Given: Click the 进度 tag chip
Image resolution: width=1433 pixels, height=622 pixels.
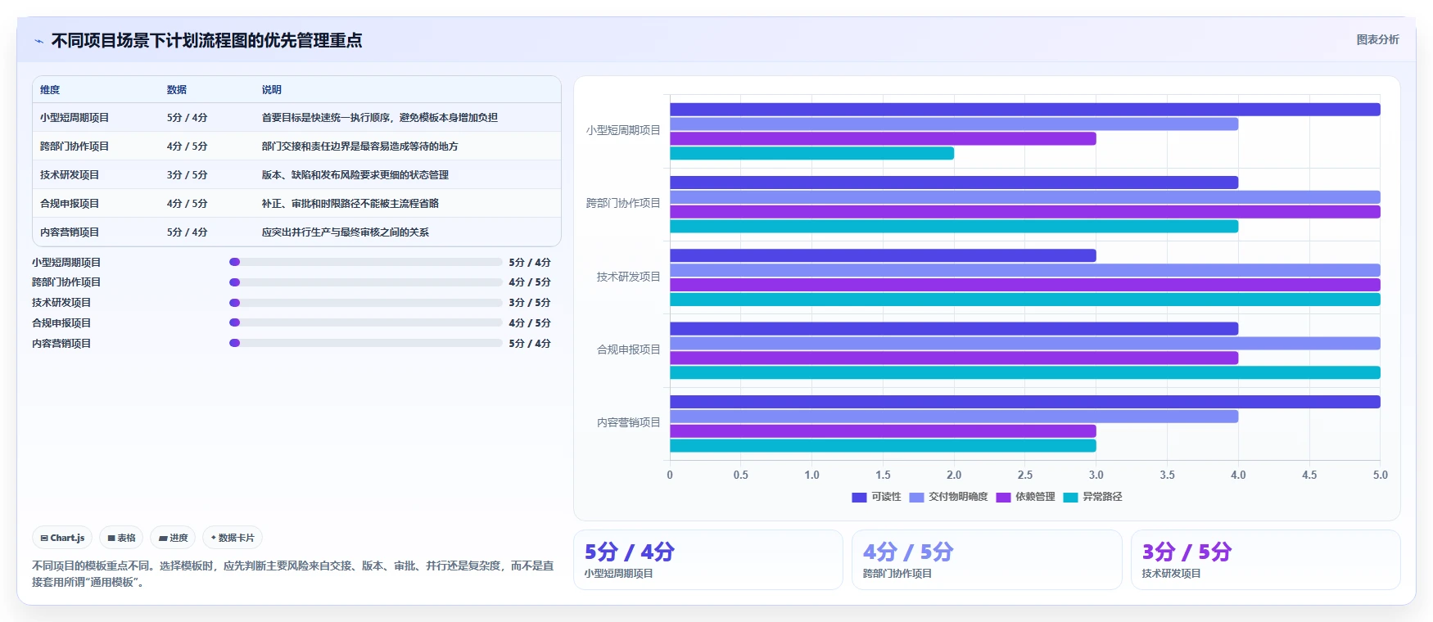Looking at the screenshot, I should 173,538.
